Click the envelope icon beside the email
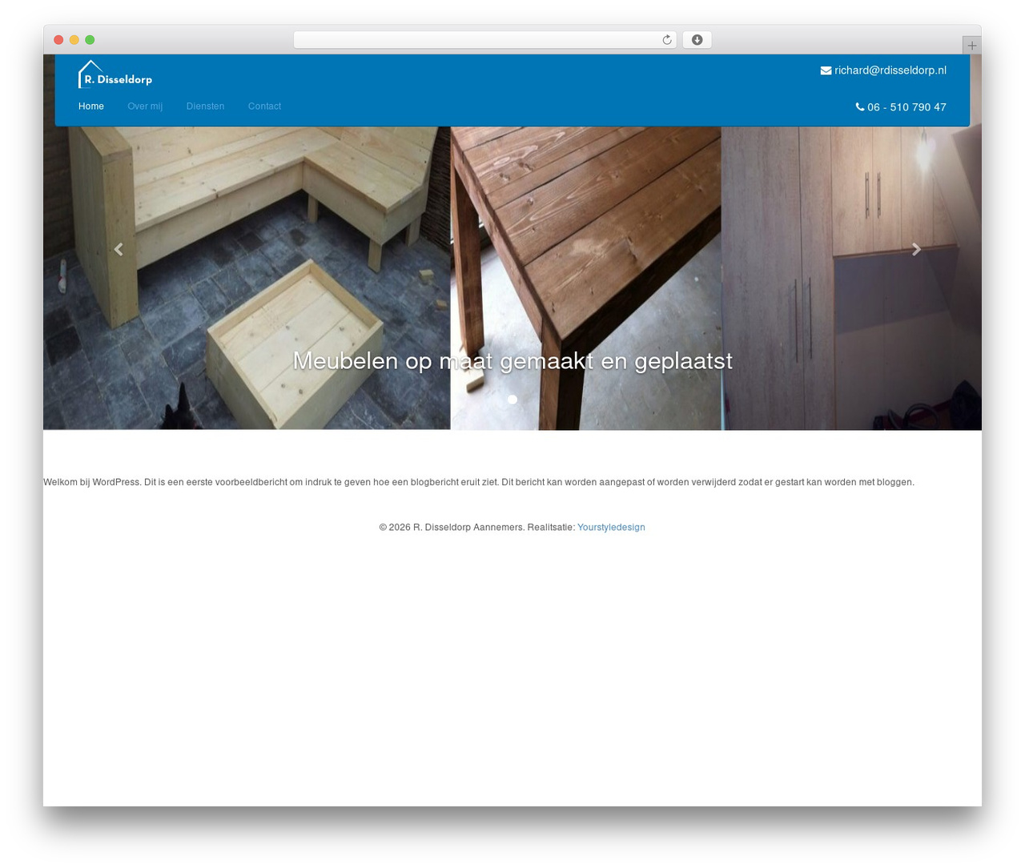The image size is (1025, 868). point(826,70)
